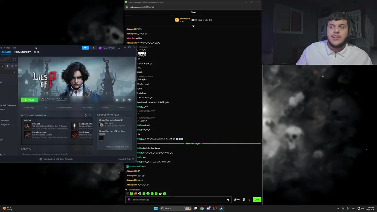This screenshot has height=212, width=377.
Task: Open Downloads status in Steam footer
Action: point(56,159)
